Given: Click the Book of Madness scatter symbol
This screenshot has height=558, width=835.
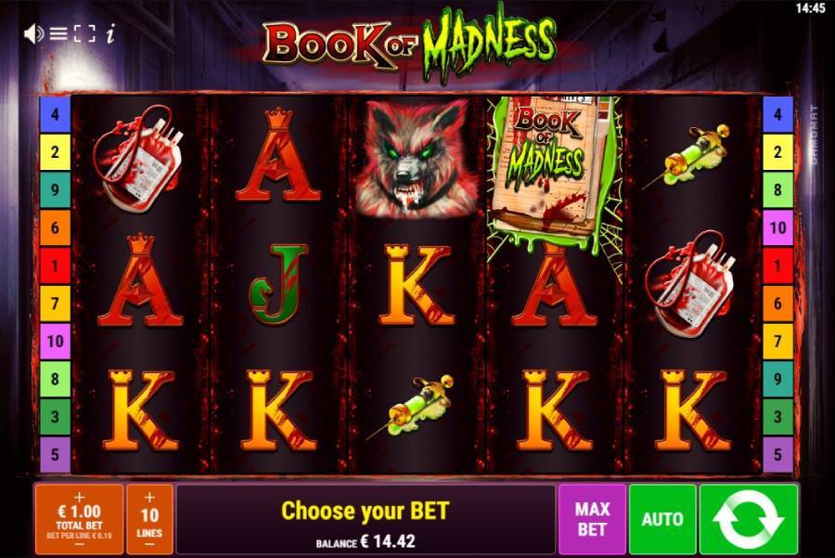Looking at the screenshot, I should (x=554, y=174).
